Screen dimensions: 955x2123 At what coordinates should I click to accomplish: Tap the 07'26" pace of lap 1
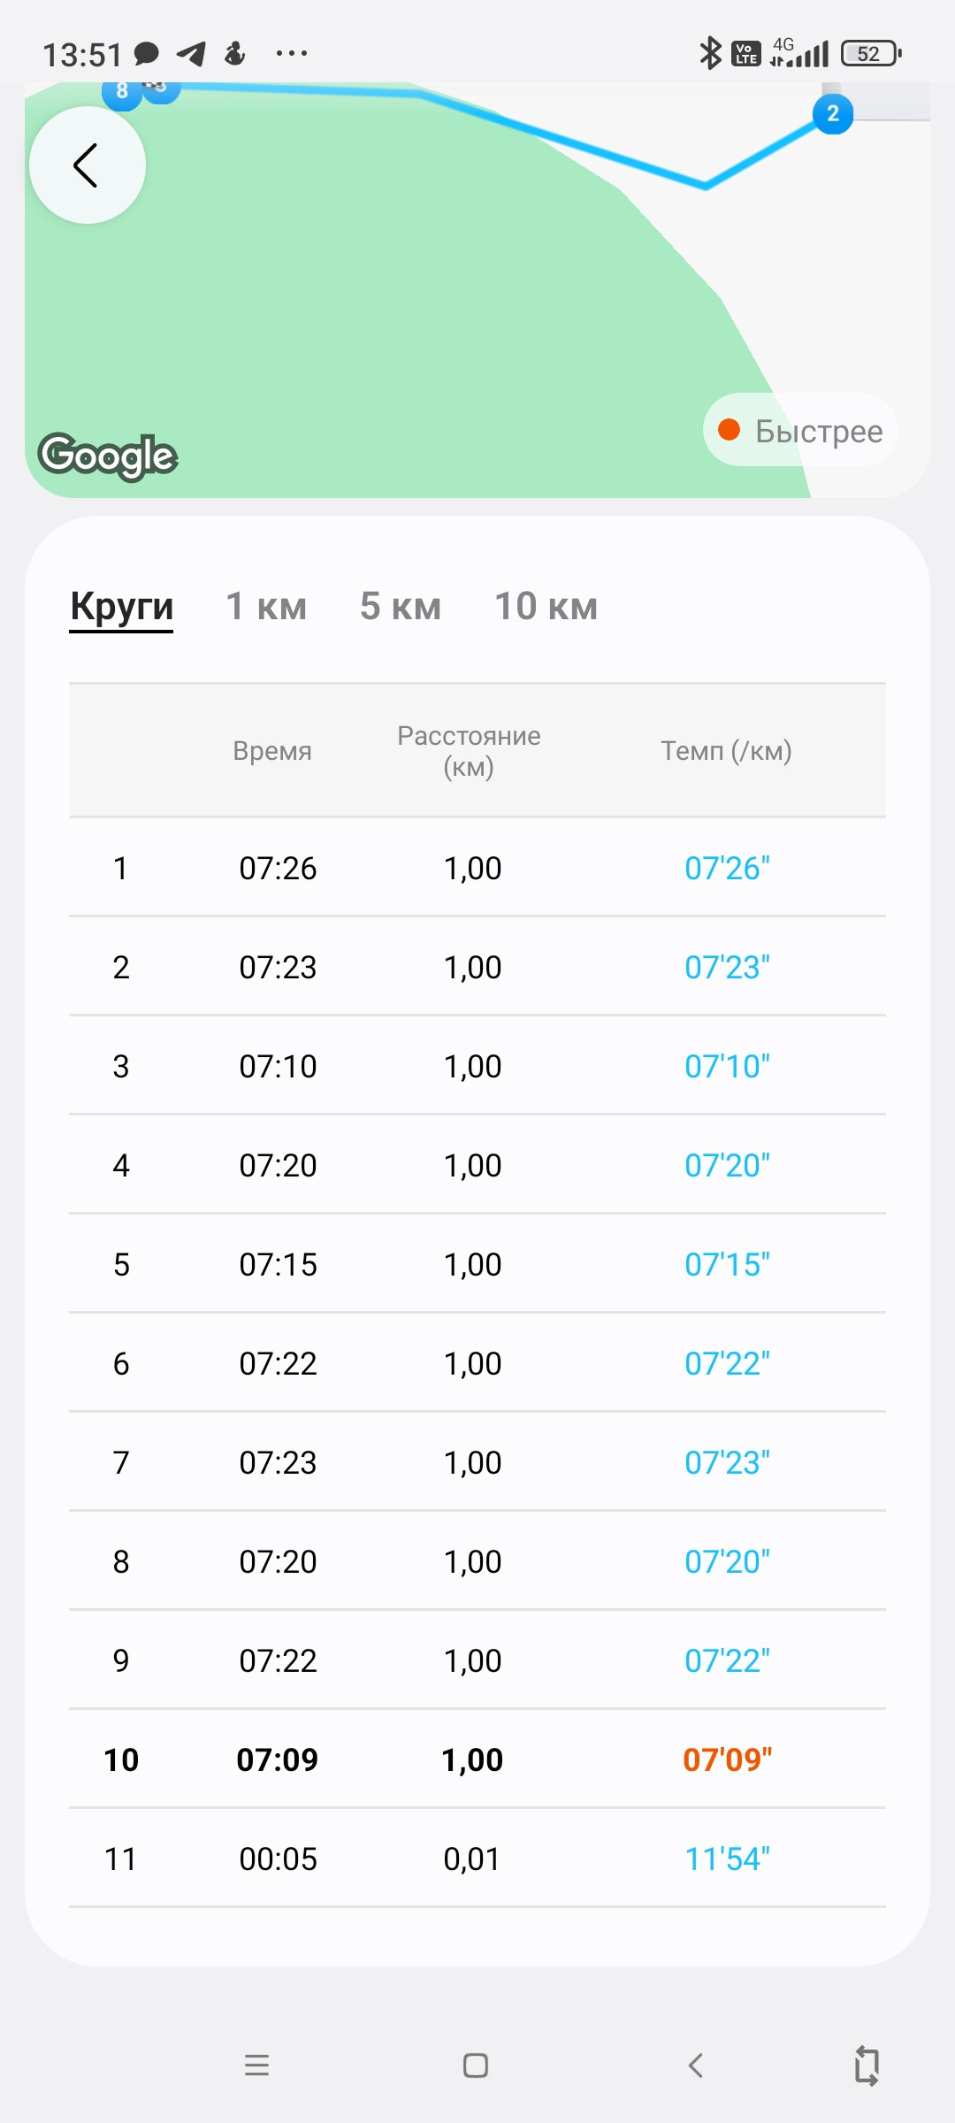pos(728,869)
